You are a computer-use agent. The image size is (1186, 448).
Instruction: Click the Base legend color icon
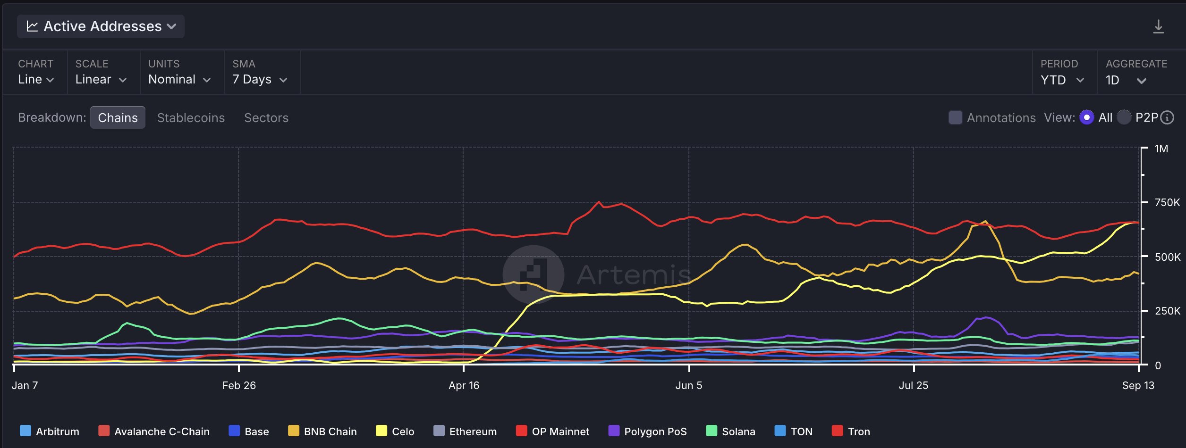point(234,431)
